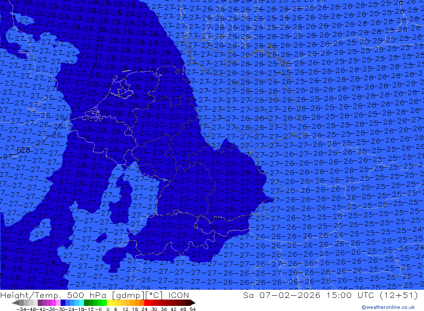424x311 pixels.
Task: Click the light pink swatch near -30
Action: tap(59, 303)
